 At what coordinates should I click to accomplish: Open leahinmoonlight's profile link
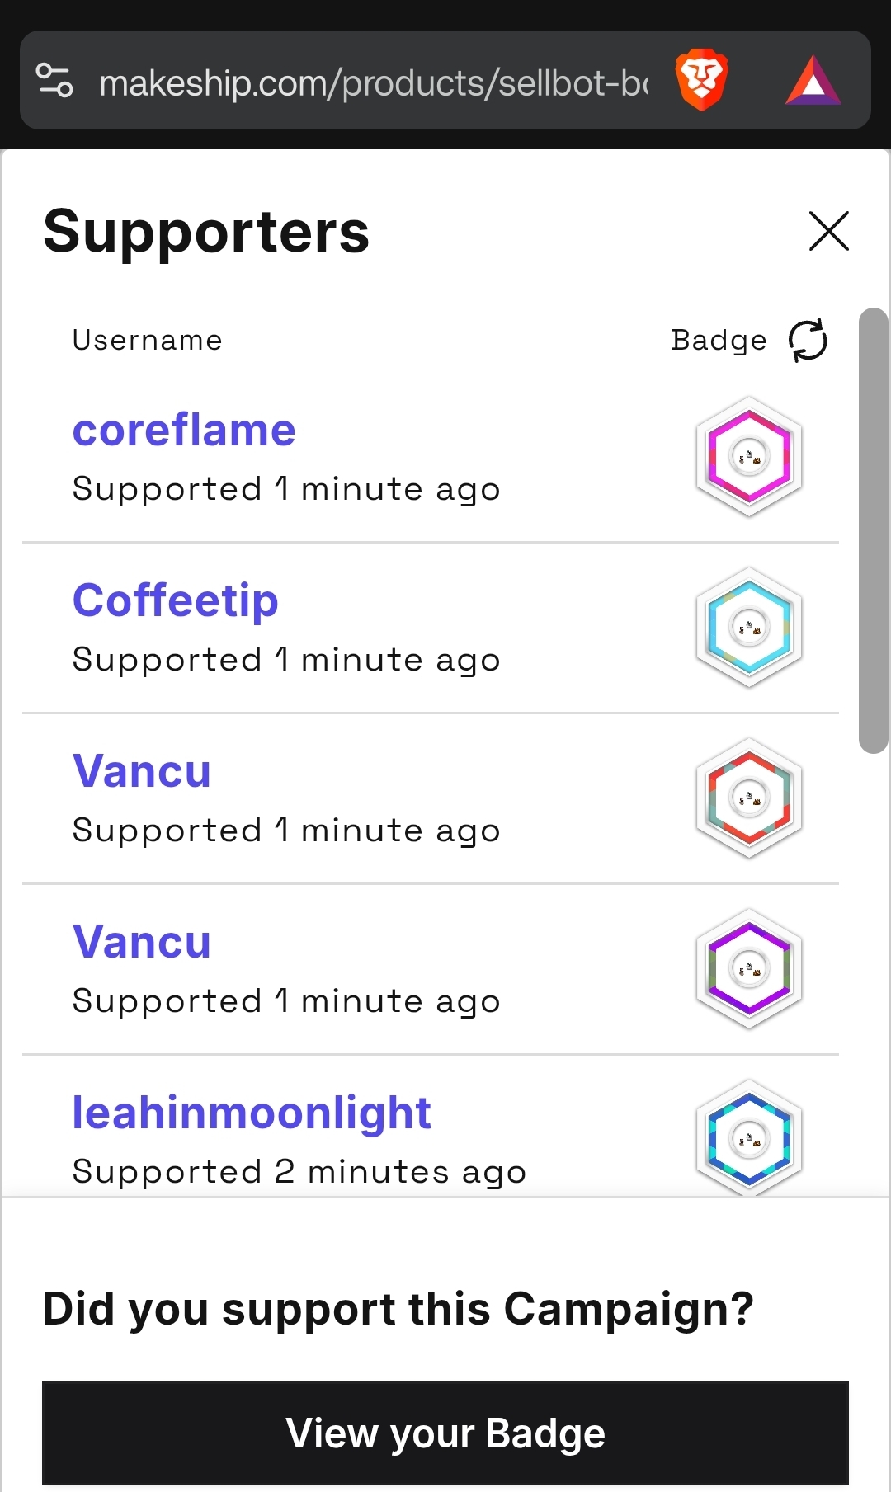(x=252, y=1113)
